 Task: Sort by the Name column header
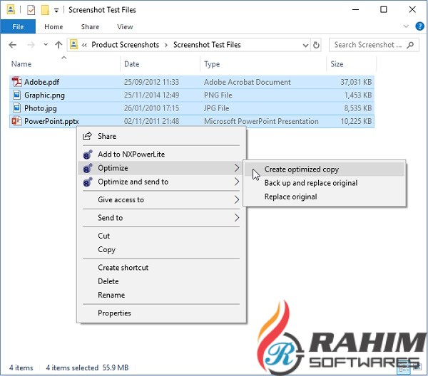click(x=21, y=64)
